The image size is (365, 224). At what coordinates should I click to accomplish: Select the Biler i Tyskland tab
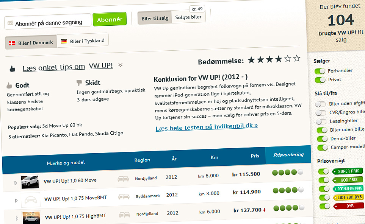(x=83, y=41)
